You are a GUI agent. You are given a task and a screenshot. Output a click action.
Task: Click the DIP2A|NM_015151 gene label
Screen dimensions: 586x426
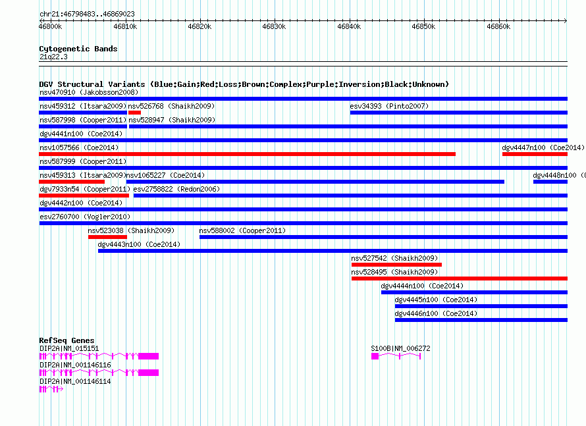(70, 349)
